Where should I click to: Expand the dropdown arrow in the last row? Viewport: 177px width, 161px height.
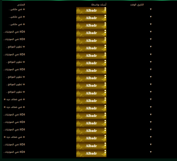(x=151, y=152)
